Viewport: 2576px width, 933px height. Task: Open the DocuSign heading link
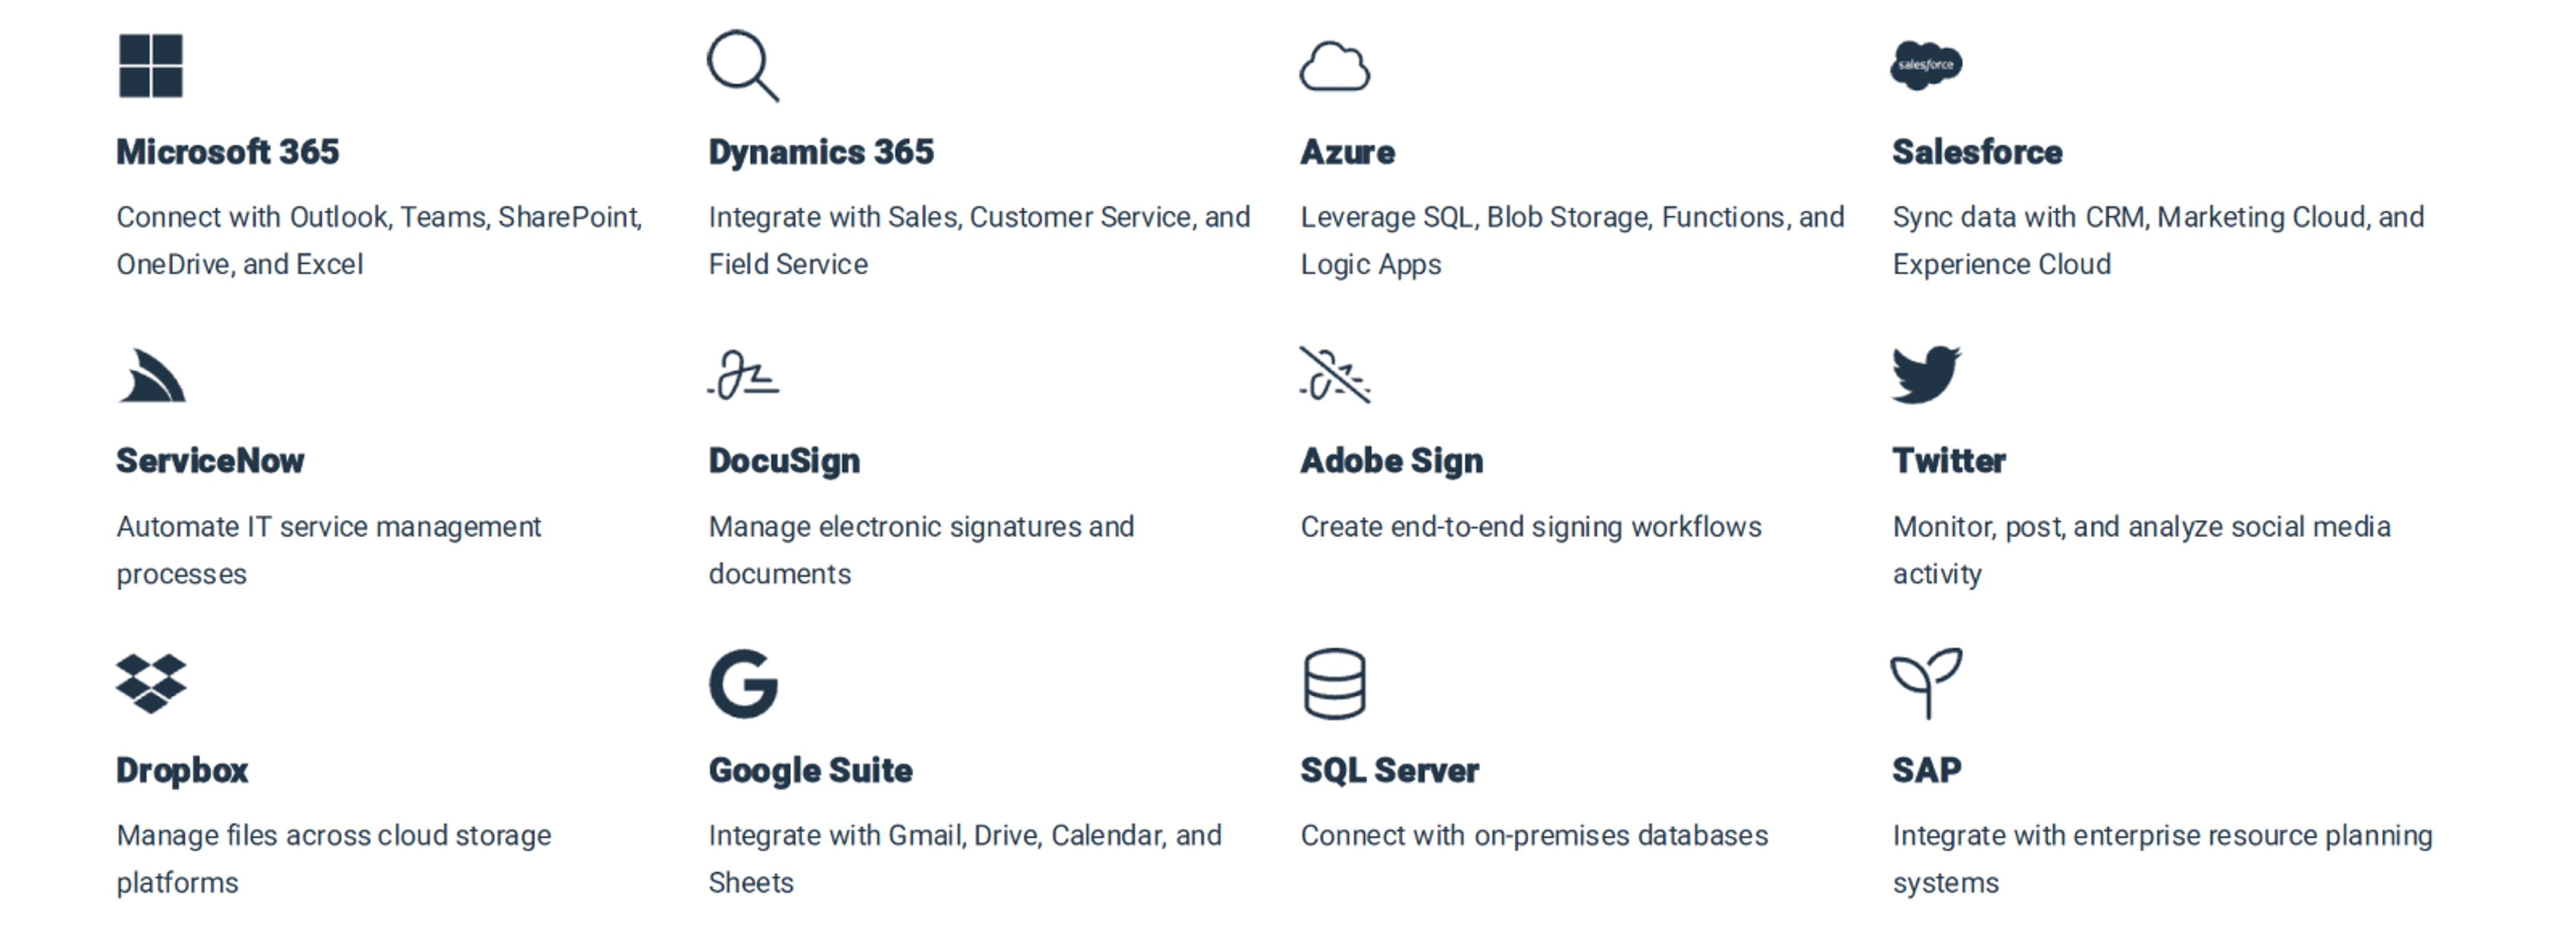(x=784, y=462)
